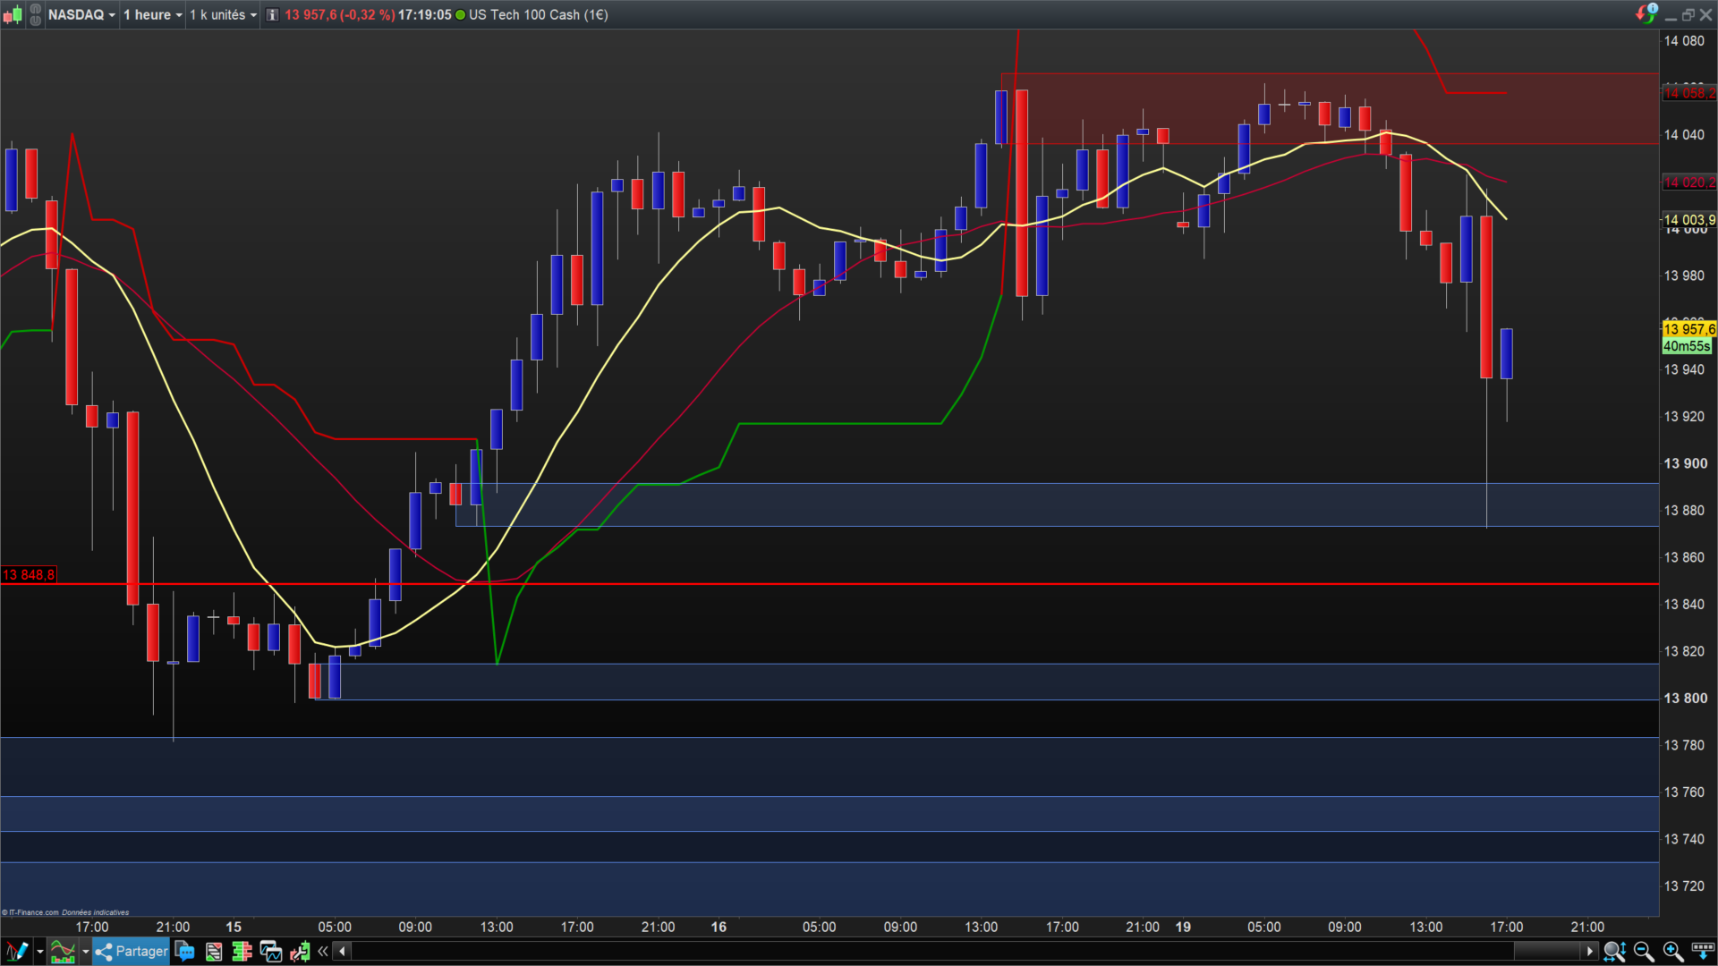This screenshot has width=1718, height=966.
Task: Click the duplicate chart windows icon
Action: tap(270, 952)
